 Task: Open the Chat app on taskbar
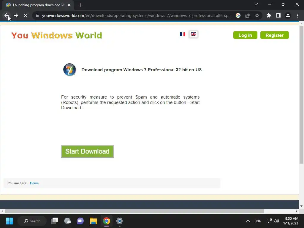tap(80, 221)
